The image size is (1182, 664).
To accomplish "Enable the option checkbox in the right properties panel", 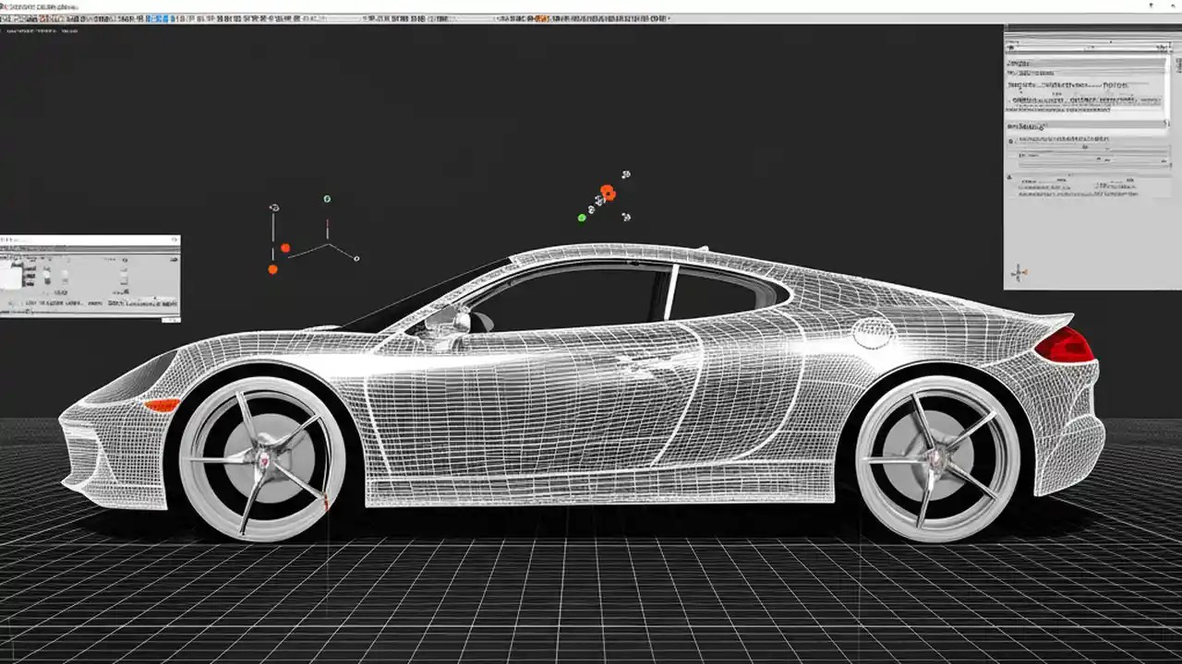I will click(1012, 141).
